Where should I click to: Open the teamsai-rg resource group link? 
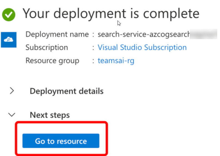point(116,60)
